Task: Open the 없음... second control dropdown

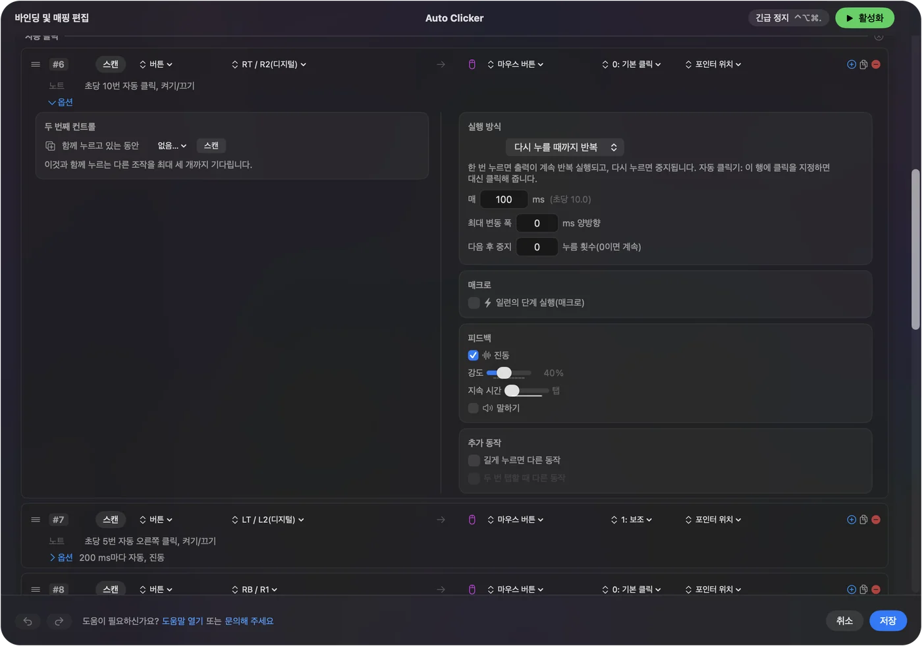Action: (172, 146)
